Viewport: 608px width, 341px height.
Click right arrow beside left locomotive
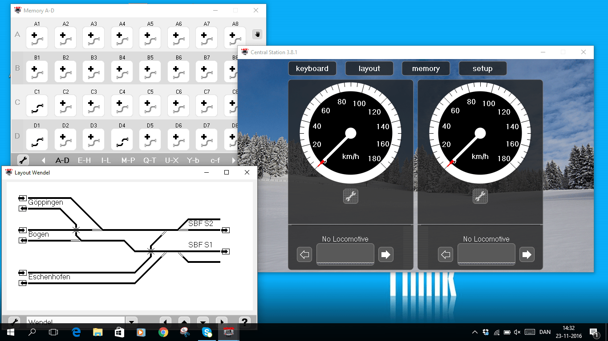click(386, 254)
